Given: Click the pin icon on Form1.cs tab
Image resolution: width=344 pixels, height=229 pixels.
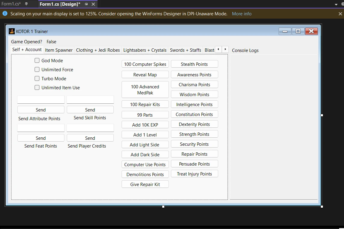Looking at the screenshot, I should click(26, 4).
